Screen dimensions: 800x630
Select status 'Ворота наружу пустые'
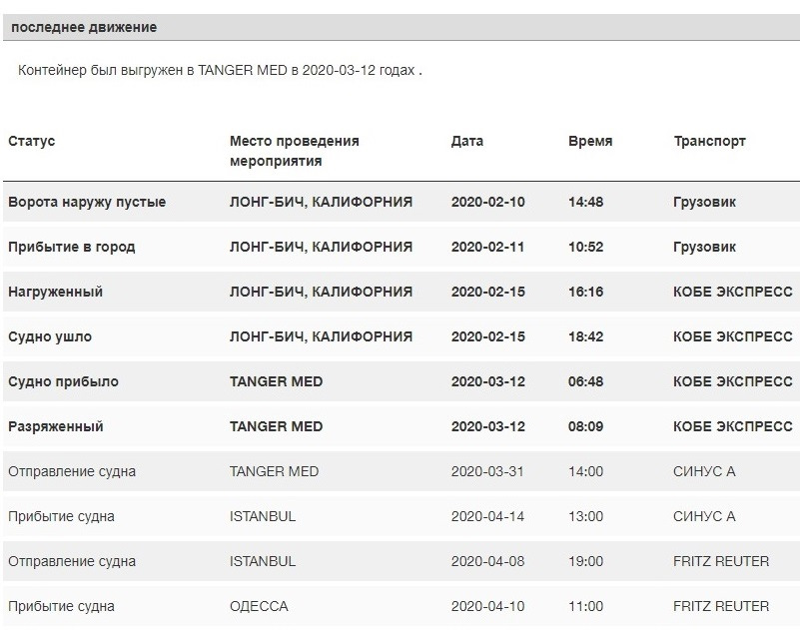tap(87, 202)
